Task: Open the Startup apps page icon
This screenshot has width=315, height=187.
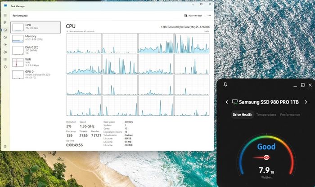Action: (5, 45)
